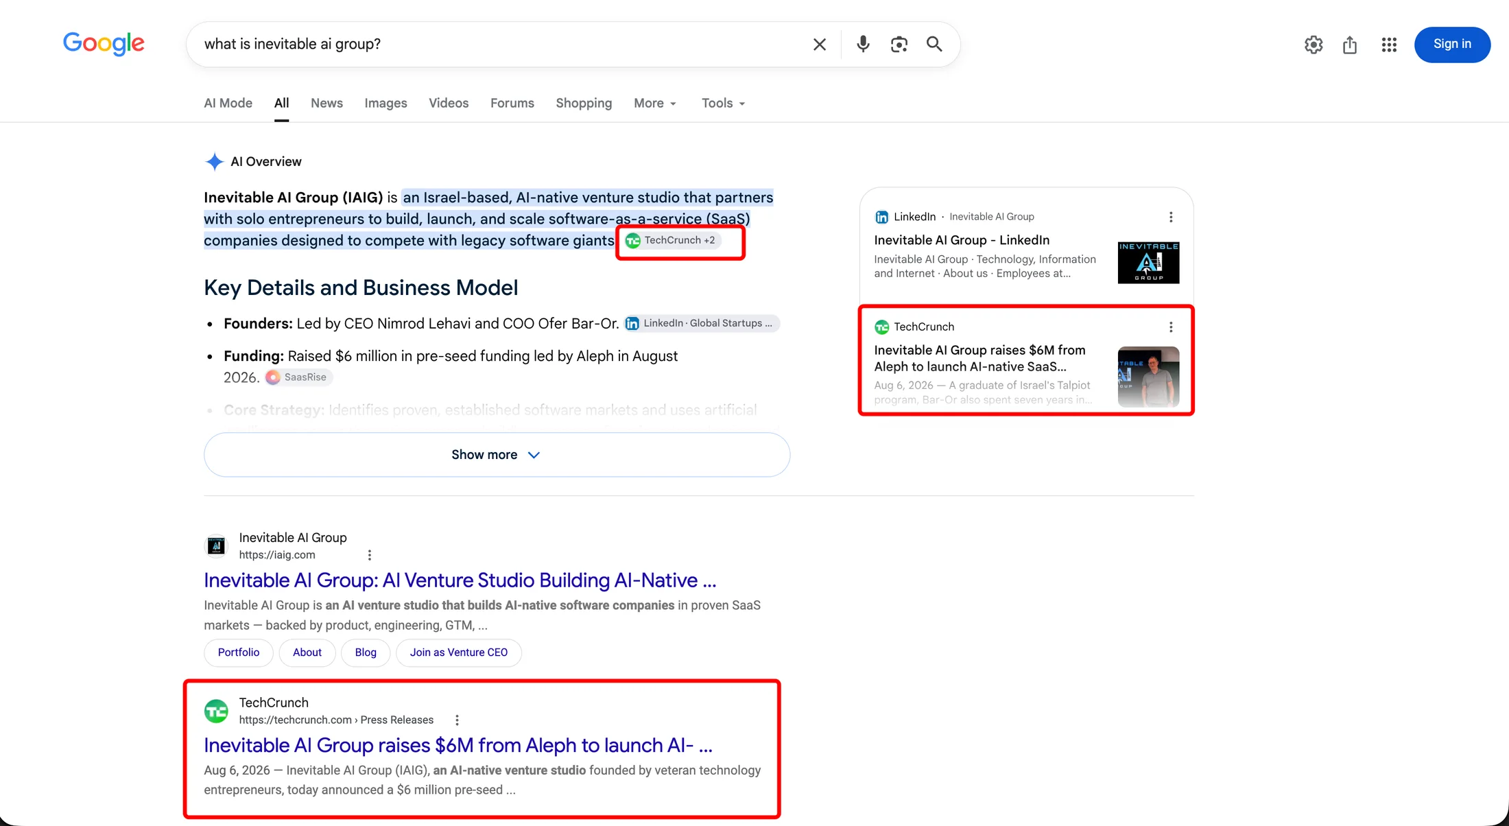Open the iaig.com Venture Studio result title

(460, 580)
